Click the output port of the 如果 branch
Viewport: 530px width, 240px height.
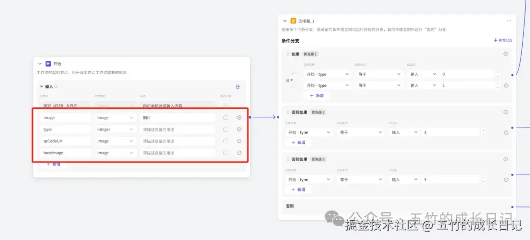click(513, 75)
